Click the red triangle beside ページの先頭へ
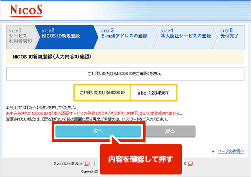251x177 pixels. (213, 151)
